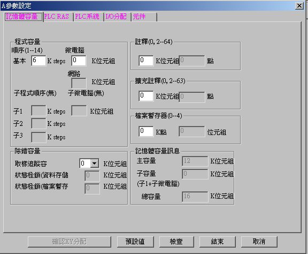The height and width of the screenshot is (254, 308).
Task: Expand the 取樣追蹤容 dropdown arrow
Action: click(95, 163)
